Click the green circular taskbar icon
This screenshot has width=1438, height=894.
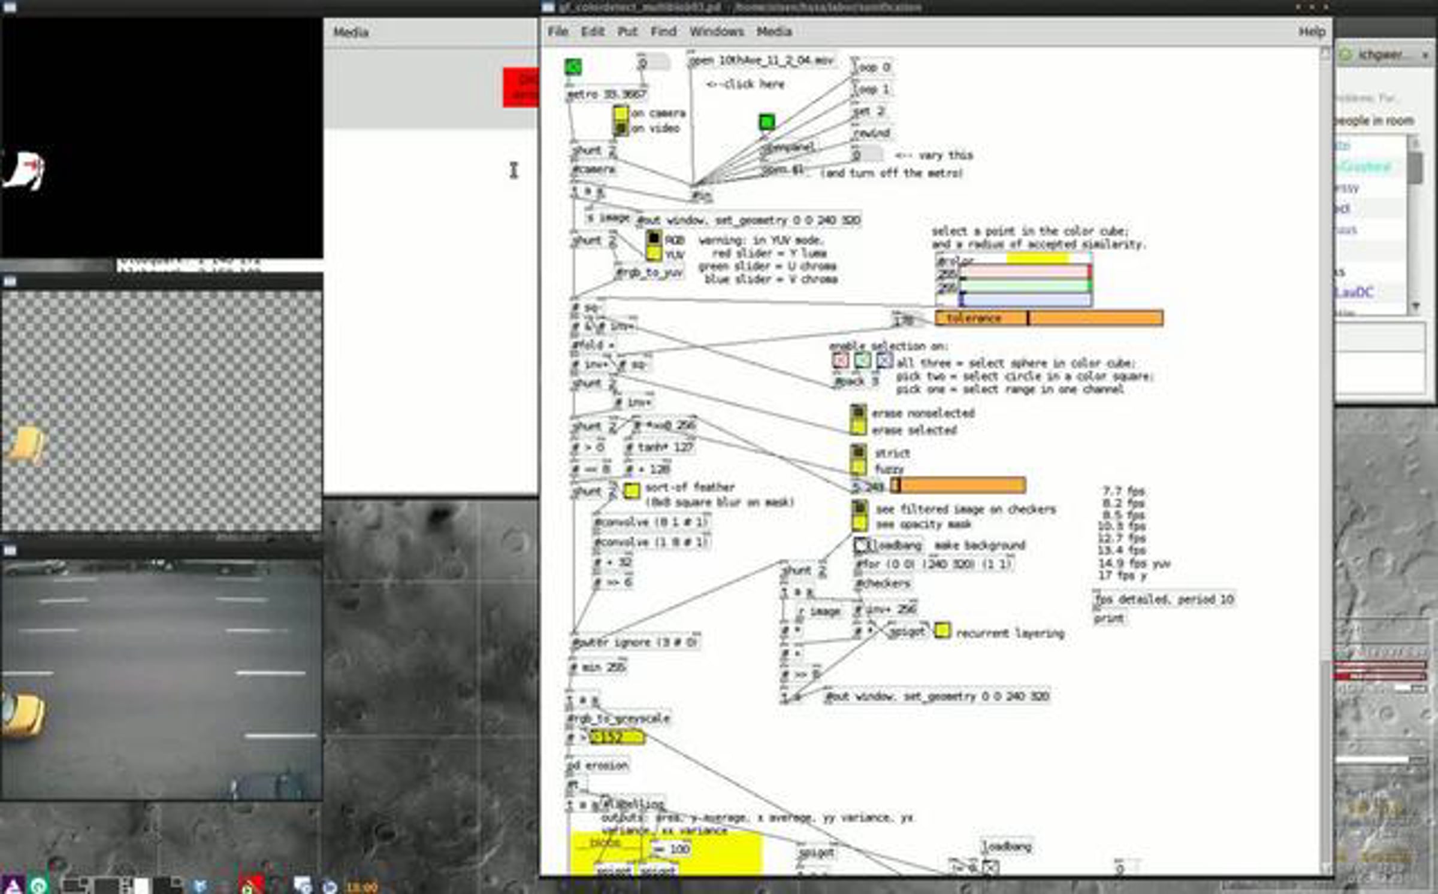coord(39,884)
